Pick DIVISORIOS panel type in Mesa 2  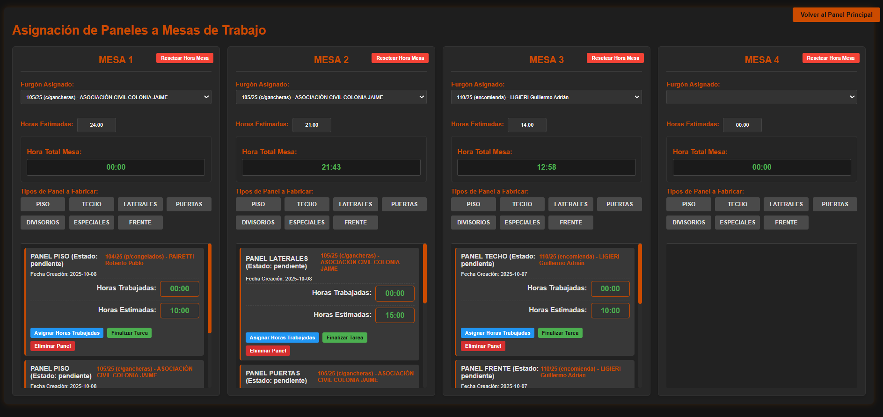pyautogui.click(x=258, y=223)
